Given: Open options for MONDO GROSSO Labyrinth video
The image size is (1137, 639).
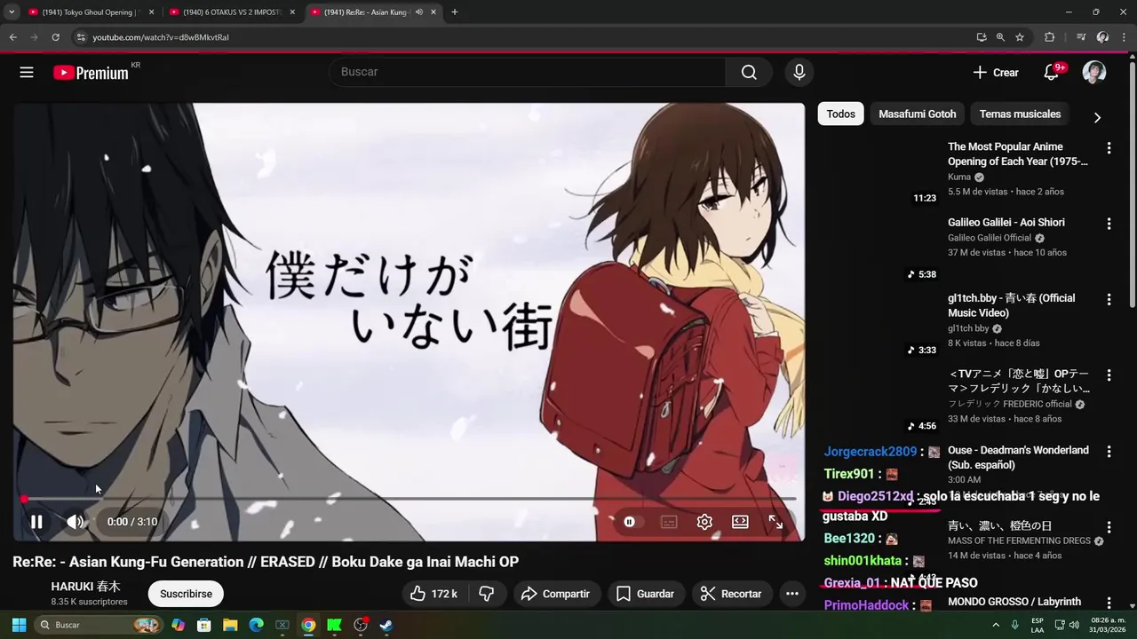Looking at the screenshot, I should click(1109, 603).
